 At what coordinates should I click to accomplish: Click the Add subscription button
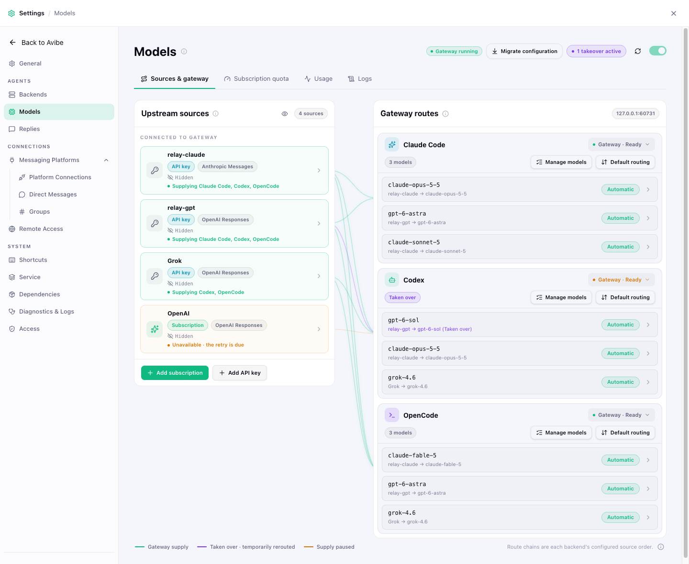click(175, 373)
